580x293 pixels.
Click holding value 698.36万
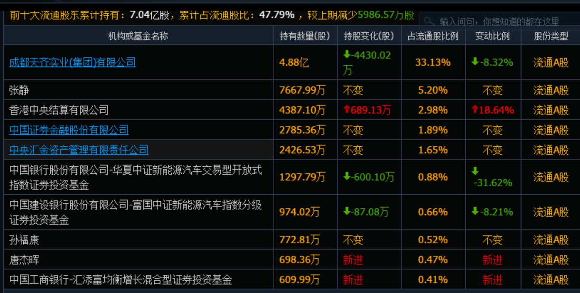[299, 260]
